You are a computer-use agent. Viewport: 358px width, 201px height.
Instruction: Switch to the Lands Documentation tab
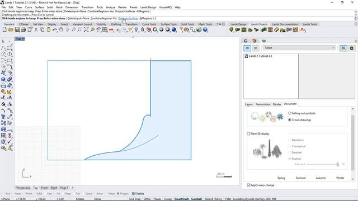[285, 24]
